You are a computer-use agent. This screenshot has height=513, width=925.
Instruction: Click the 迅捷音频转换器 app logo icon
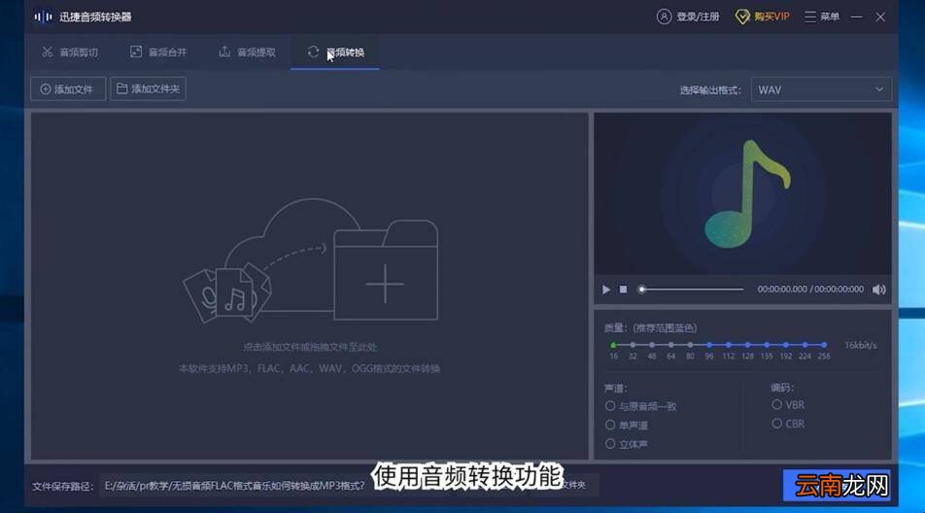pos(43,17)
